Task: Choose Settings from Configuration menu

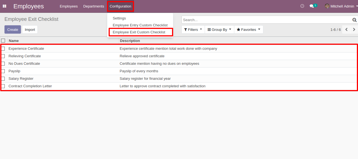Action: (119, 18)
